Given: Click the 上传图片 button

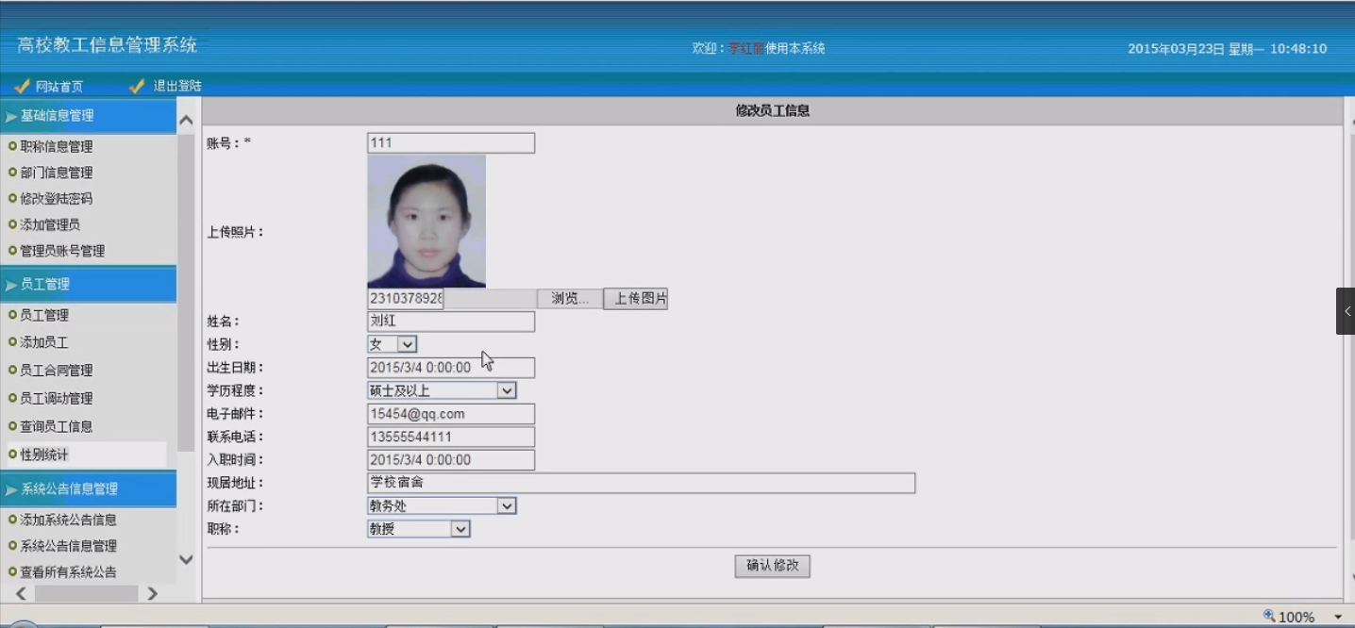Looking at the screenshot, I should click(x=636, y=299).
